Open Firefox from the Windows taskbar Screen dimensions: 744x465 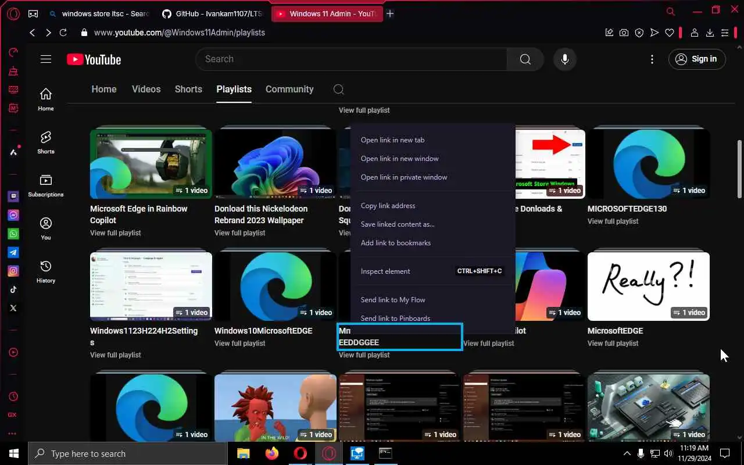(271, 453)
